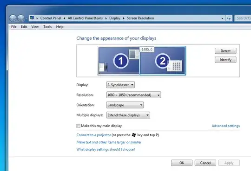Click the Detect button
This screenshot has width=251, height=171.
(x=225, y=51)
